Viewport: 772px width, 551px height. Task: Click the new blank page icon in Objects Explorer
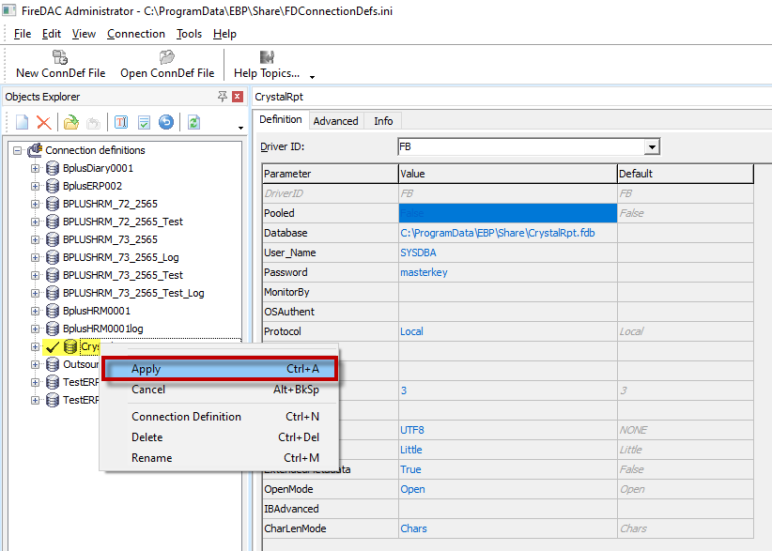click(x=22, y=122)
